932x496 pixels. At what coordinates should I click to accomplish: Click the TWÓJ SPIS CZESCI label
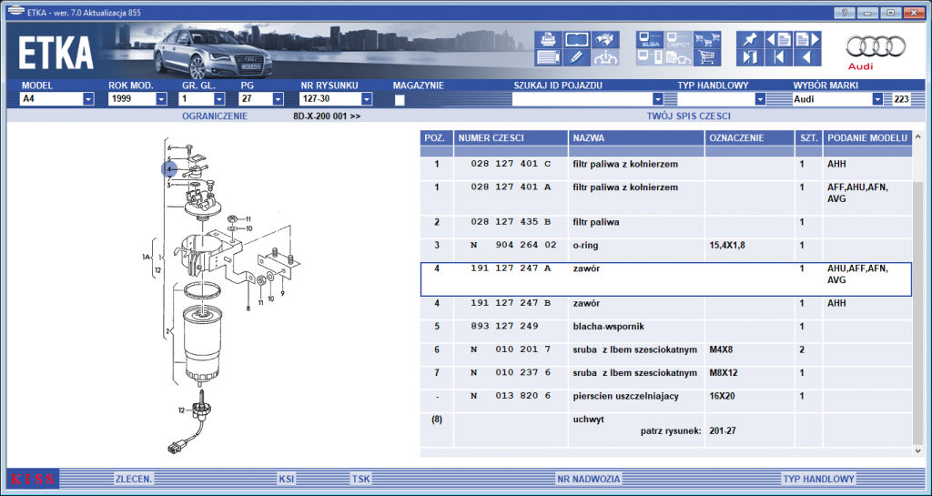pyautogui.click(x=688, y=116)
